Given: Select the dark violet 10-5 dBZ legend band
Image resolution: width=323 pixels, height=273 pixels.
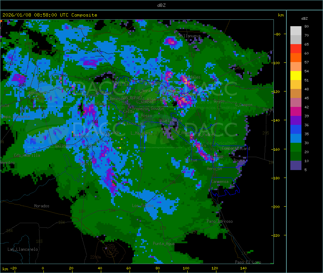Looking at the screenshot, I should point(296,165).
